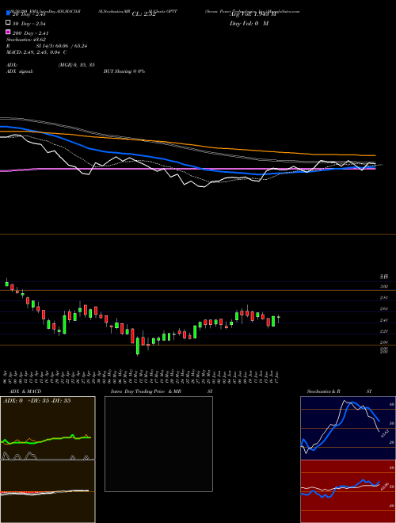Click the 2.21 price axis label
396x523 pixels.
point(383,331)
